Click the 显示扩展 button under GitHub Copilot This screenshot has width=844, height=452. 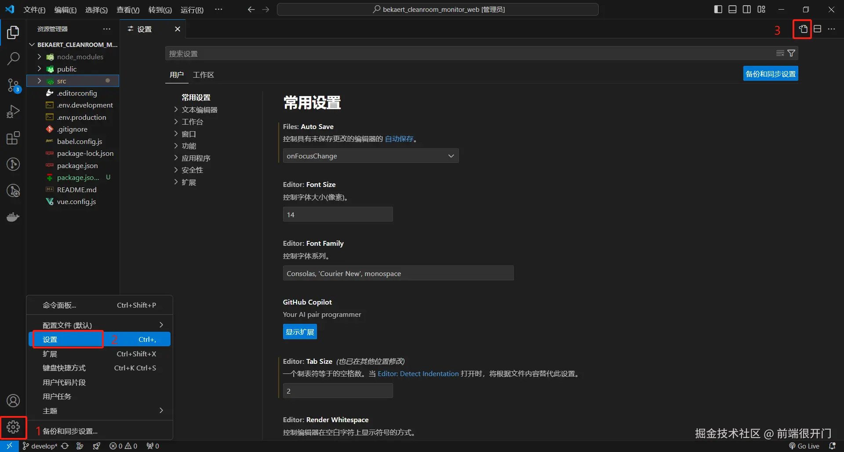tap(300, 332)
